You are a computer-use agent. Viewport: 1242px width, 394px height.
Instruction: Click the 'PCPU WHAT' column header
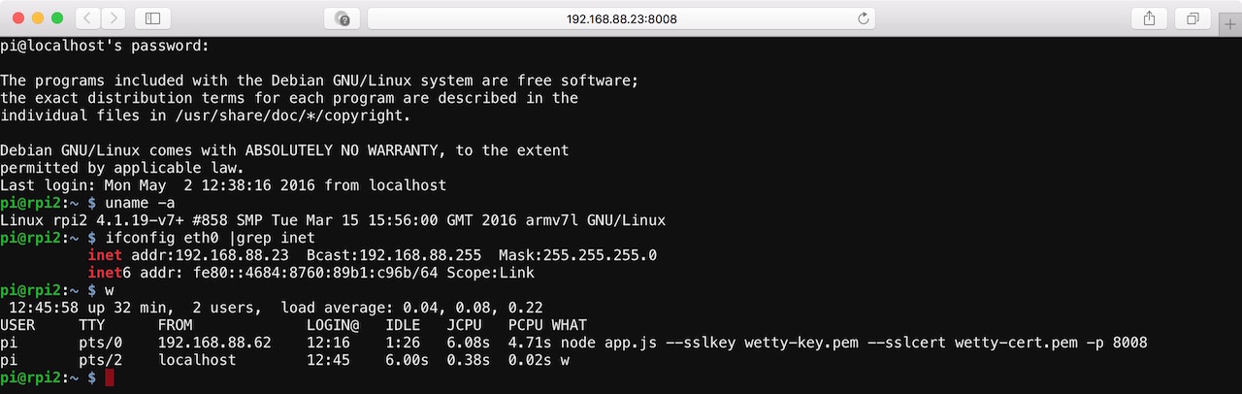point(547,325)
